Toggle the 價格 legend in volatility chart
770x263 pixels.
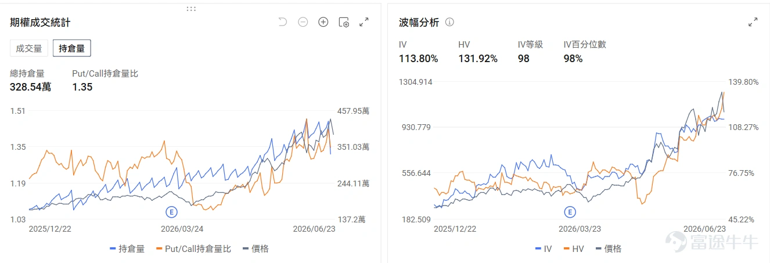click(x=609, y=248)
